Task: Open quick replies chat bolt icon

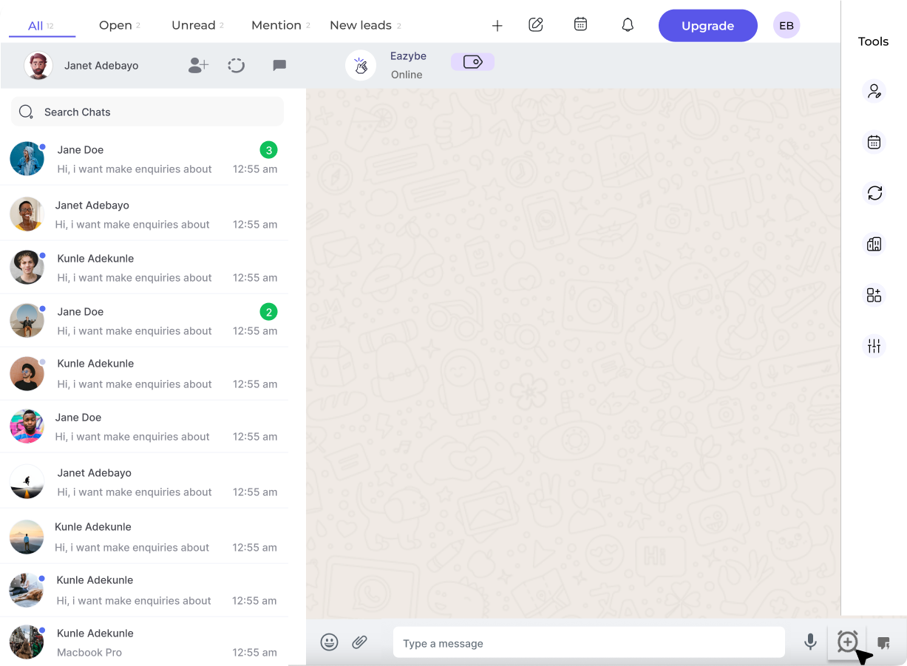Action: pyautogui.click(x=883, y=642)
